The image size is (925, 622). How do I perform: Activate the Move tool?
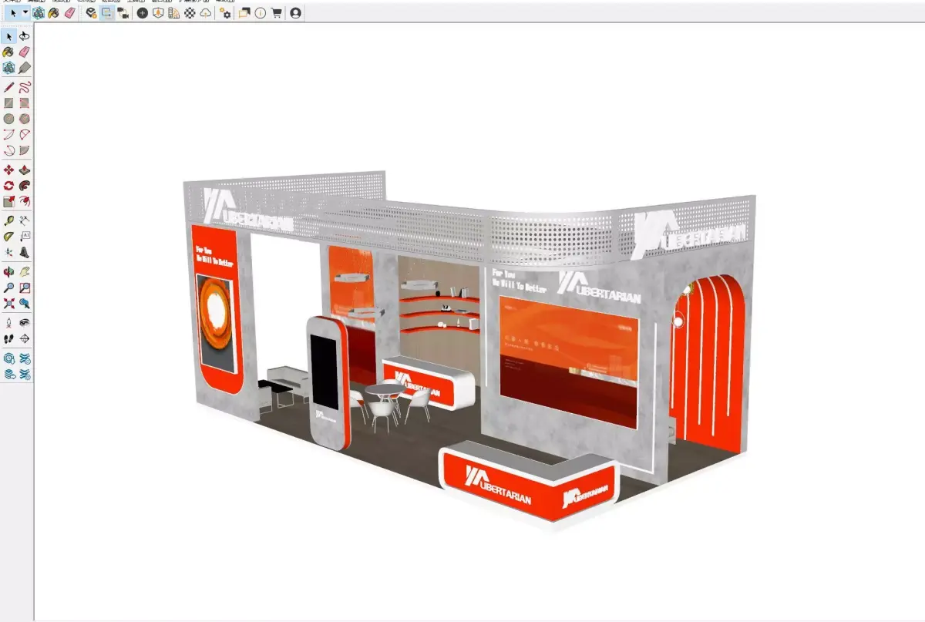tap(8, 170)
